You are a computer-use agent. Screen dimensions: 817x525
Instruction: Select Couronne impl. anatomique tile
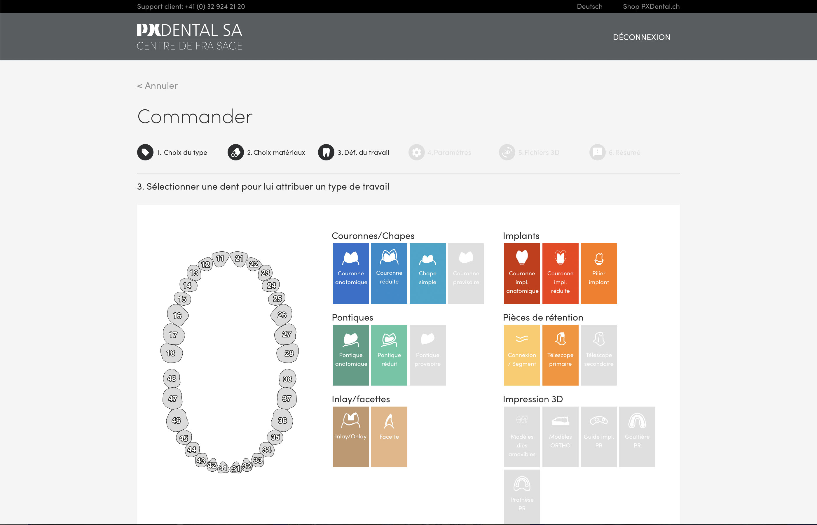pyautogui.click(x=522, y=273)
